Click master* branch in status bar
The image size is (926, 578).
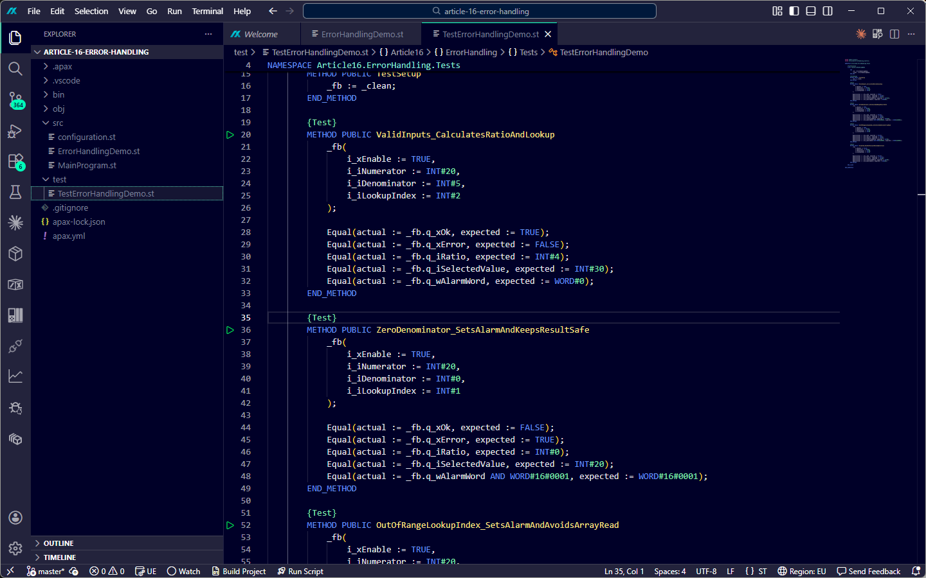(x=46, y=571)
